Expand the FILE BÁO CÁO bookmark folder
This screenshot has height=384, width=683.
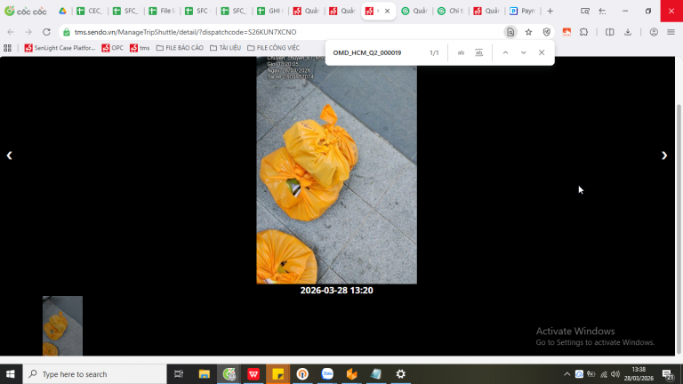click(180, 48)
